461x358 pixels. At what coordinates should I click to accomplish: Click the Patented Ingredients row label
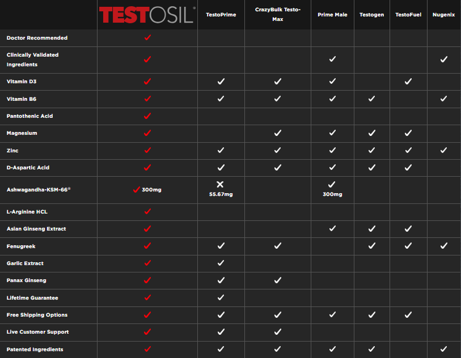click(35, 350)
